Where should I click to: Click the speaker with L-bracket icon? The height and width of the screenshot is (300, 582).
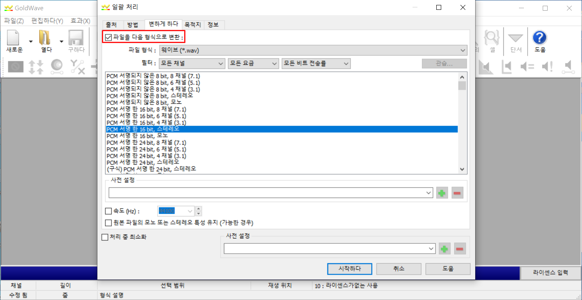point(507,66)
